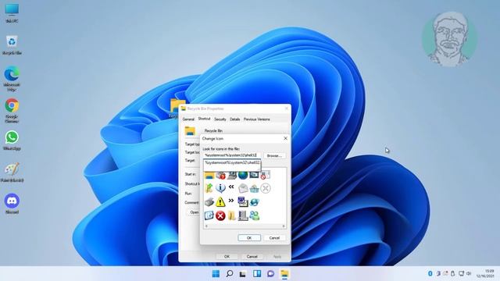Choose the shell32 path autocomplete suggestion
The image size is (500, 281).
pos(232,162)
